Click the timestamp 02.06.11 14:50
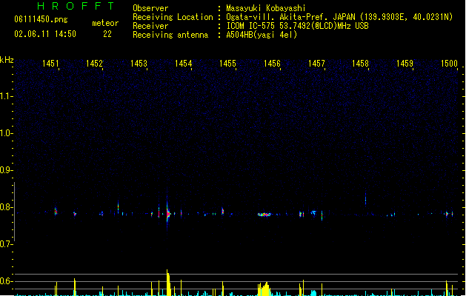This screenshot has width=466, height=296. pyautogui.click(x=45, y=34)
